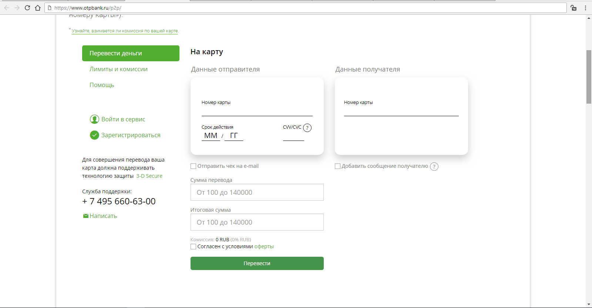Tick Добавить сообщение получателю checkbox
This screenshot has height=308, width=592.
coord(337,166)
